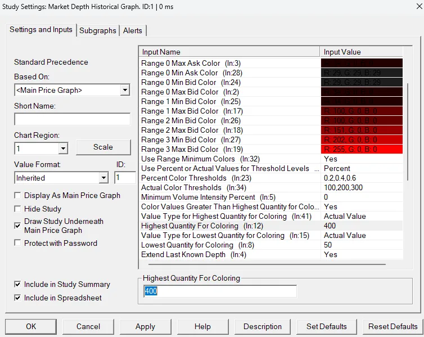Select Color Values Greater Than Highest value

pos(362,206)
